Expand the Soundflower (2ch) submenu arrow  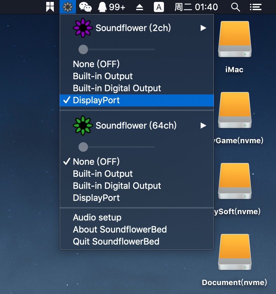[203, 28]
